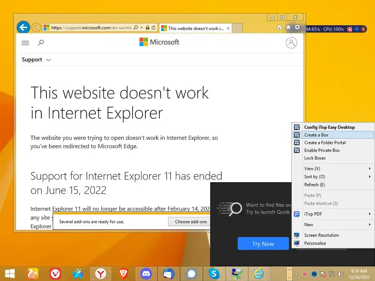Open Skype from the taskbar
The width and height of the screenshot is (375, 281).
click(x=214, y=274)
